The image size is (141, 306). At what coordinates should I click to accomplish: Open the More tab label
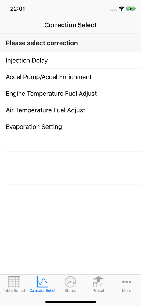click(127, 291)
